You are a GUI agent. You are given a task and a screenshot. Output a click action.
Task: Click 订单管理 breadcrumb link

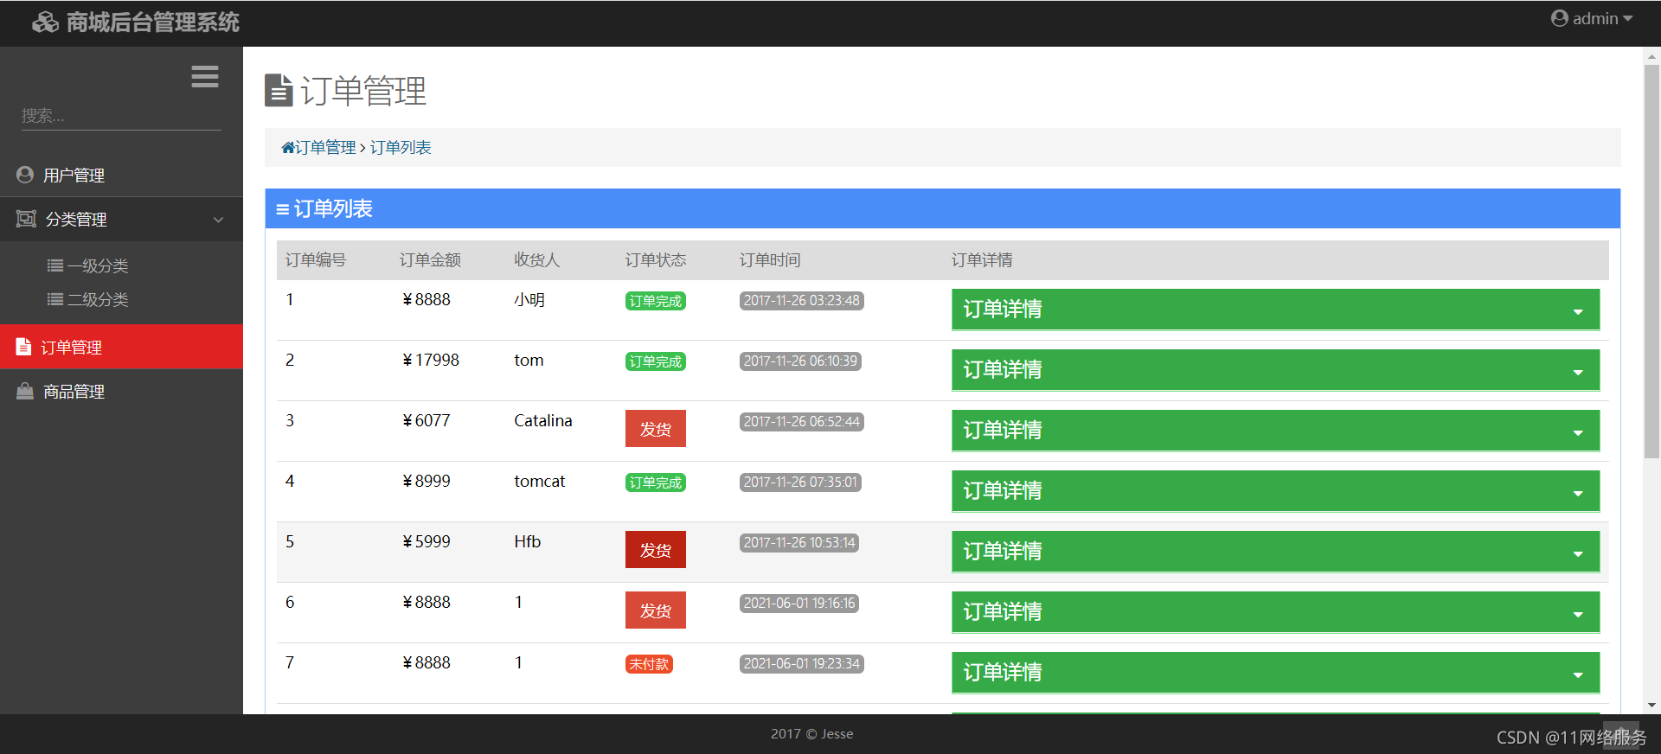[325, 148]
